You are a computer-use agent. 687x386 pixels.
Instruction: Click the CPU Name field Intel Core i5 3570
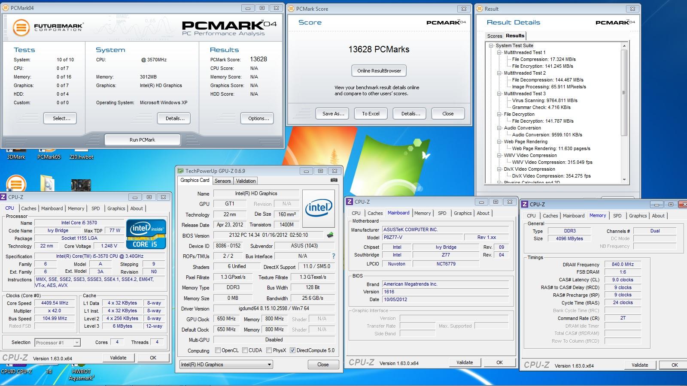(x=79, y=223)
